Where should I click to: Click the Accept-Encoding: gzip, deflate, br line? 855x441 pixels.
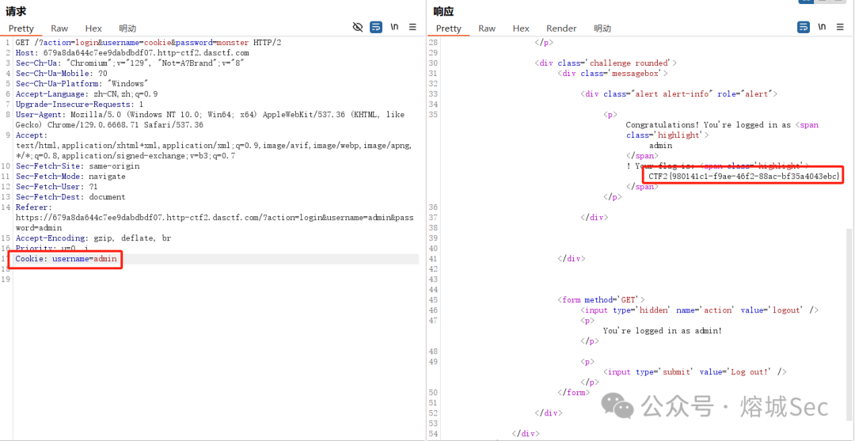(x=93, y=239)
